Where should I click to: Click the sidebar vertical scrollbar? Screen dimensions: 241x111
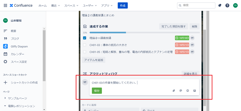click(44, 55)
